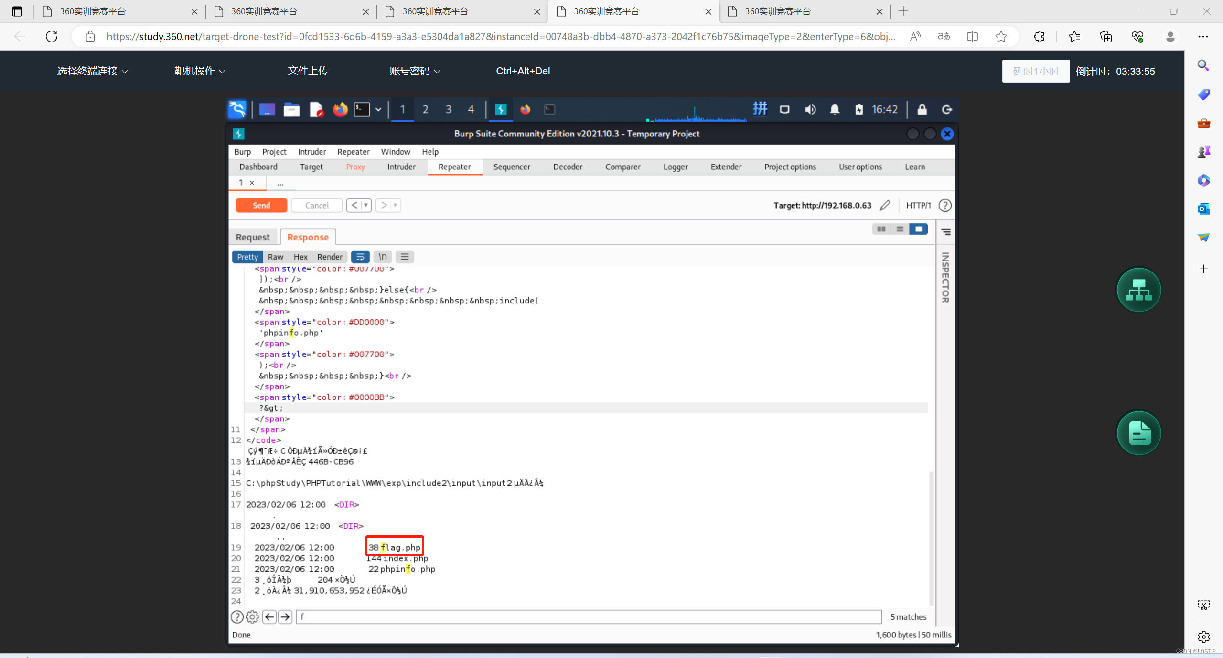Screen dimensions: 1223x658
Task: Click the Kali volume speaker icon
Action: 810,110
